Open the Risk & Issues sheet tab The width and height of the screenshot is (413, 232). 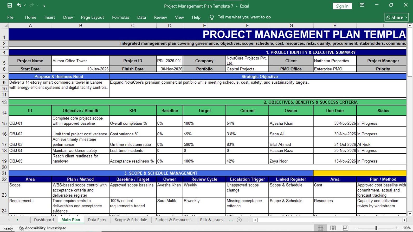[x=211, y=220]
